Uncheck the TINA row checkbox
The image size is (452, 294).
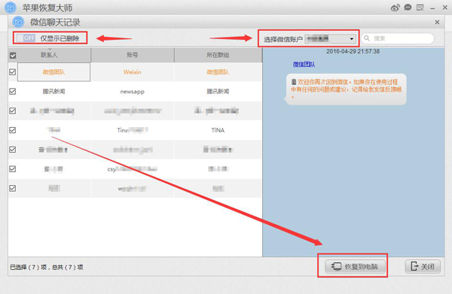click(13, 130)
